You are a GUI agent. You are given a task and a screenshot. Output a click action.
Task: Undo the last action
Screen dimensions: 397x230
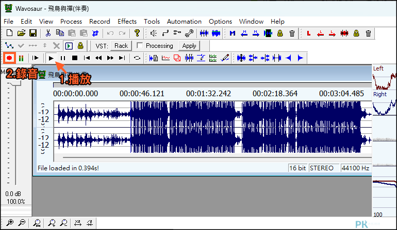[110, 33]
